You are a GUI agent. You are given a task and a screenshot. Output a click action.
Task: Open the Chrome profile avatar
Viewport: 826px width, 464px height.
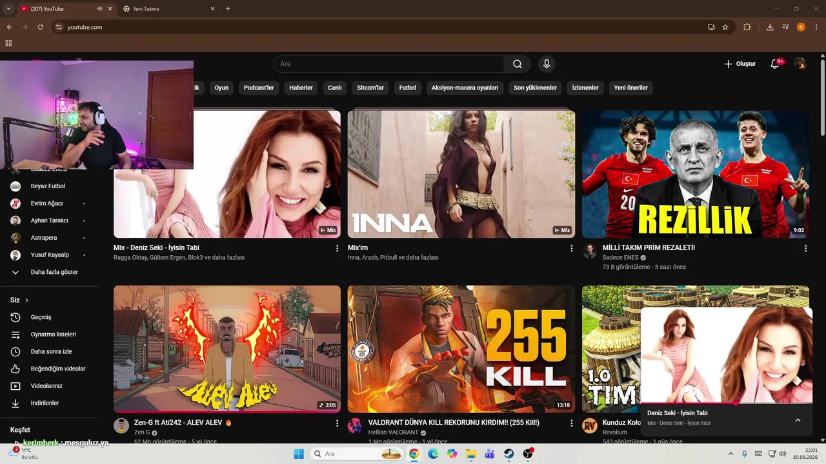point(801,27)
